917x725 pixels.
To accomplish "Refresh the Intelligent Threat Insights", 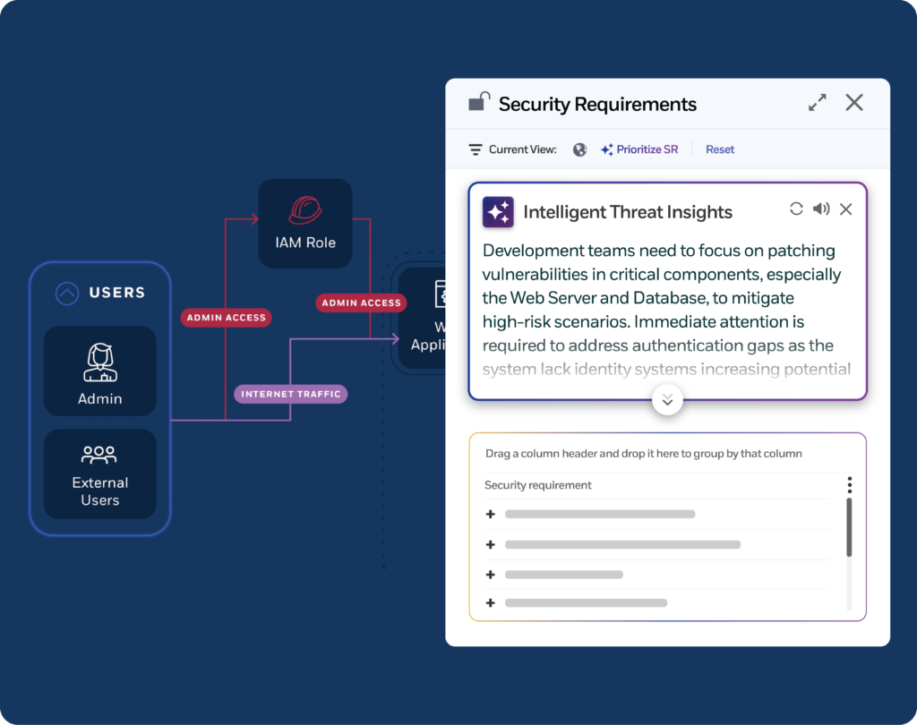I will point(795,209).
